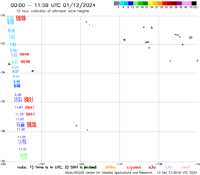Click the wave height value 9.36

click(x=18, y=95)
